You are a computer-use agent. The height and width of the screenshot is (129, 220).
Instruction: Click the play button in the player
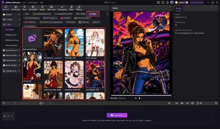click(x=140, y=98)
